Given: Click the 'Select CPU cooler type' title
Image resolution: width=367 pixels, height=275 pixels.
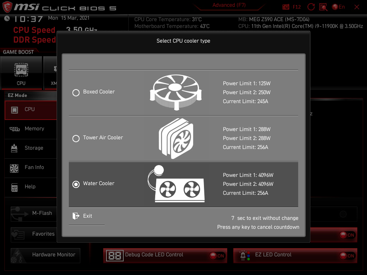Looking at the screenshot, I should [183, 41].
